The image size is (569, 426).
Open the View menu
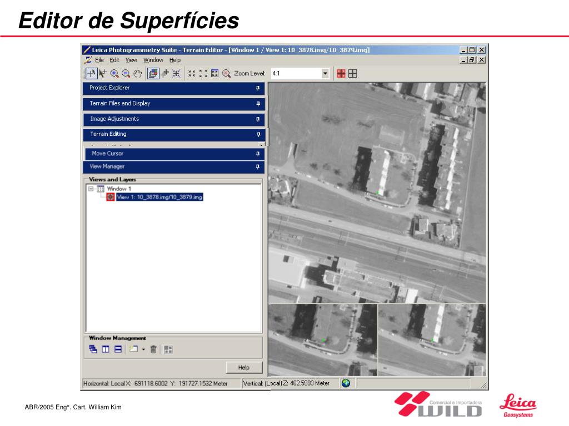131,60
